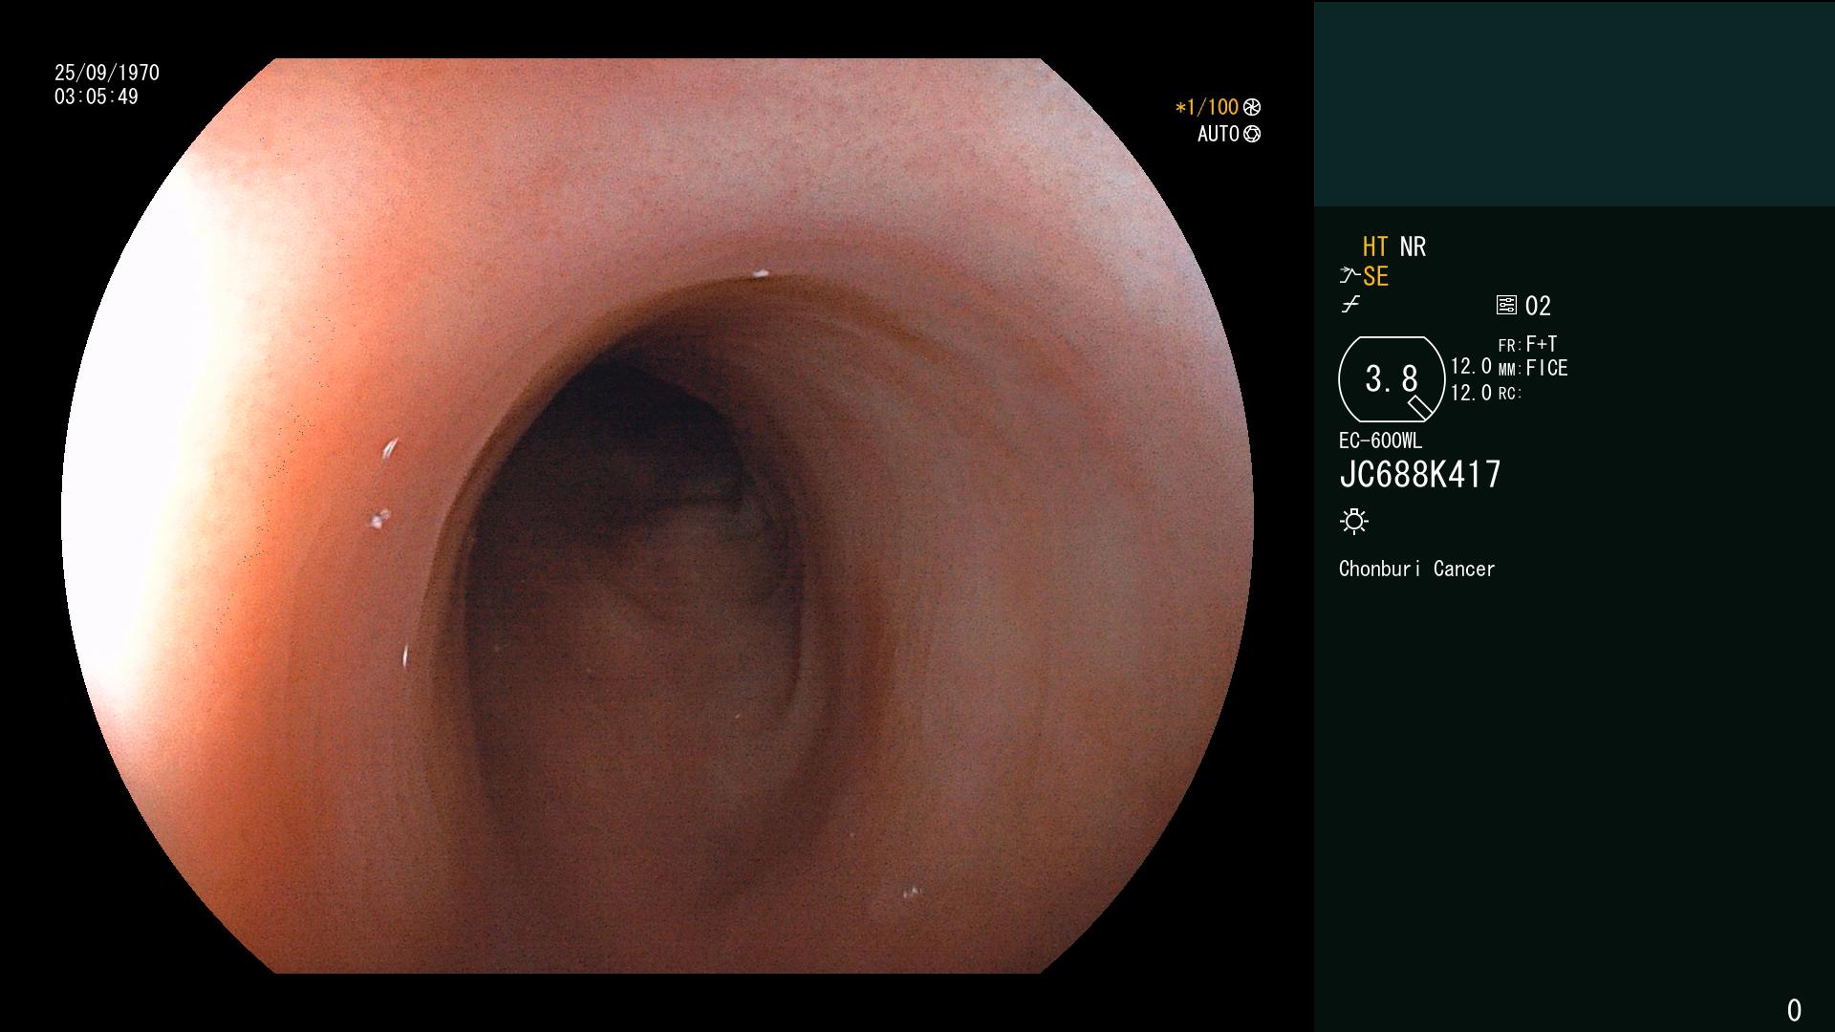Click the date 25/09/1970
Screen dimensions: 1835x1032
107,73
